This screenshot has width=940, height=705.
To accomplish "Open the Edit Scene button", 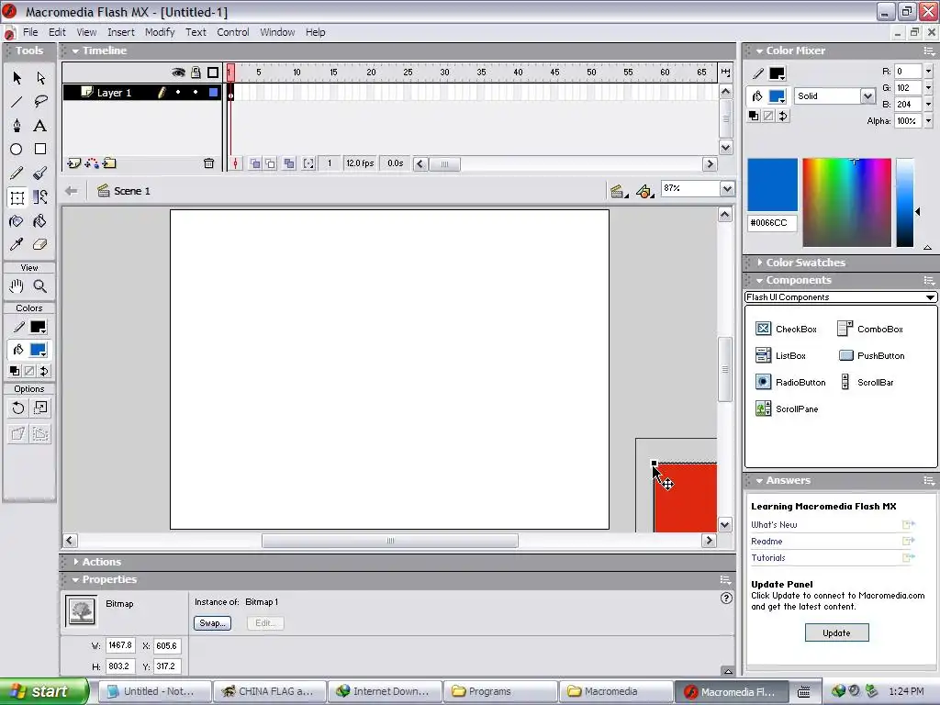I will click(x=618, y=191).
